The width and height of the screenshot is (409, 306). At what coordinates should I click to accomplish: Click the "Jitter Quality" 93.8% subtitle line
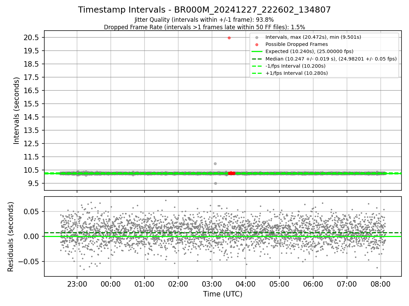click(204, 20)
